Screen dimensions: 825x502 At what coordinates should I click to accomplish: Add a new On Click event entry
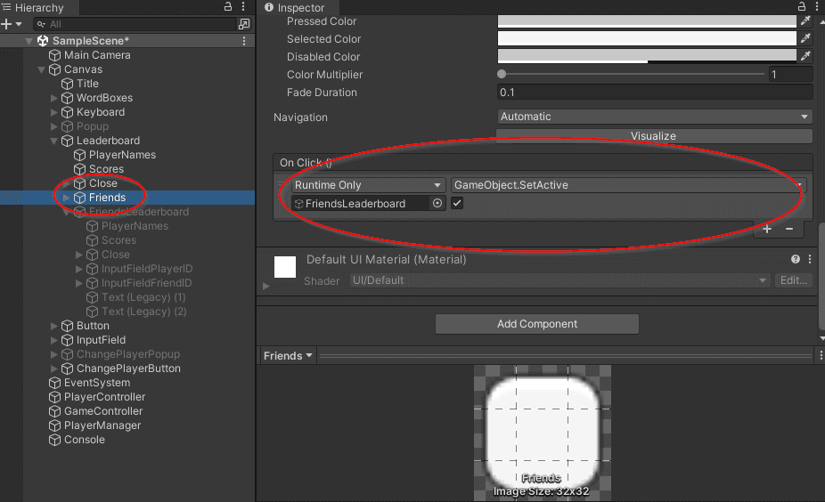click(x=767, y=229)
